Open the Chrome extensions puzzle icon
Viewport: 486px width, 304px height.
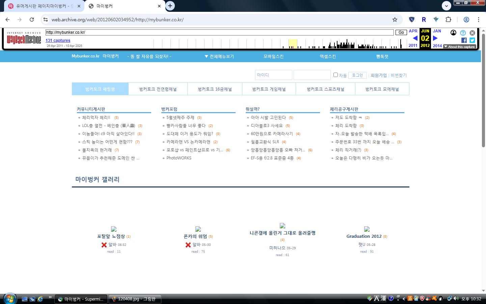448,20
